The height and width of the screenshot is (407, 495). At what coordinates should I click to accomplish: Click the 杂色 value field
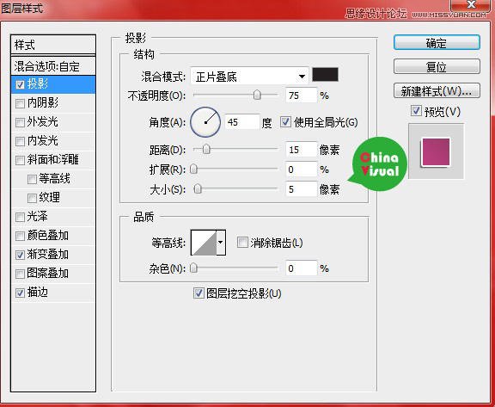(x=301, y=268)
